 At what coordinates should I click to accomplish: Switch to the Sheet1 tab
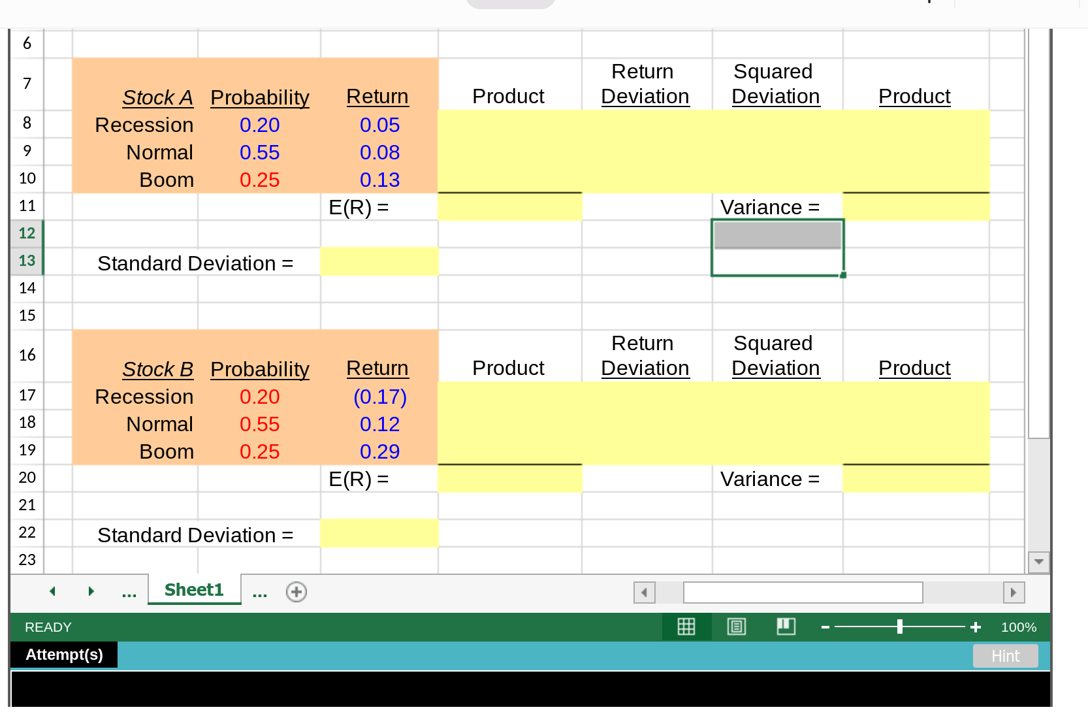[193, 589]
